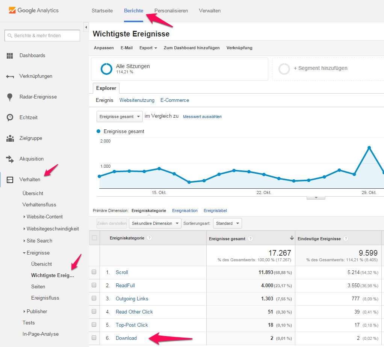Click Anpassen in report toolbar

104,48
